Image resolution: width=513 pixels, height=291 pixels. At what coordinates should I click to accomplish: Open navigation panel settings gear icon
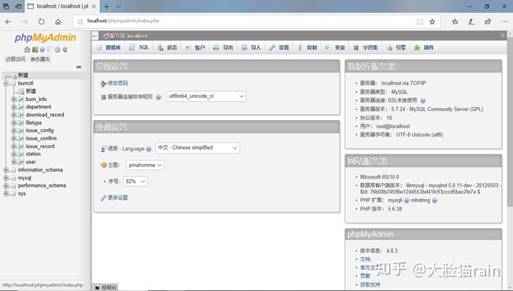coord(57,49)
